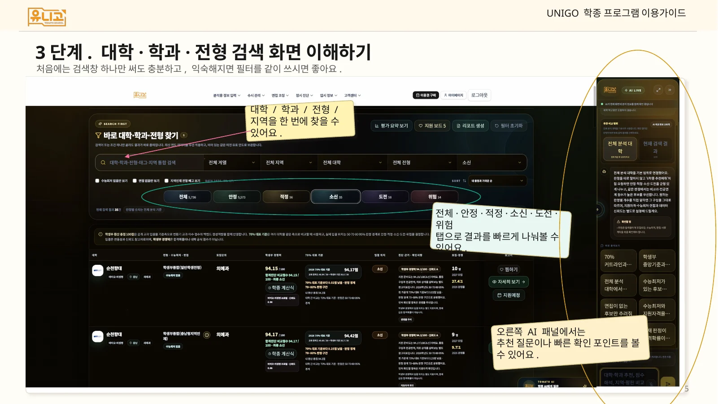Open info icon beside 학생부종합(충남형지역인재)

pyautogui.click(x=207, y=335)
